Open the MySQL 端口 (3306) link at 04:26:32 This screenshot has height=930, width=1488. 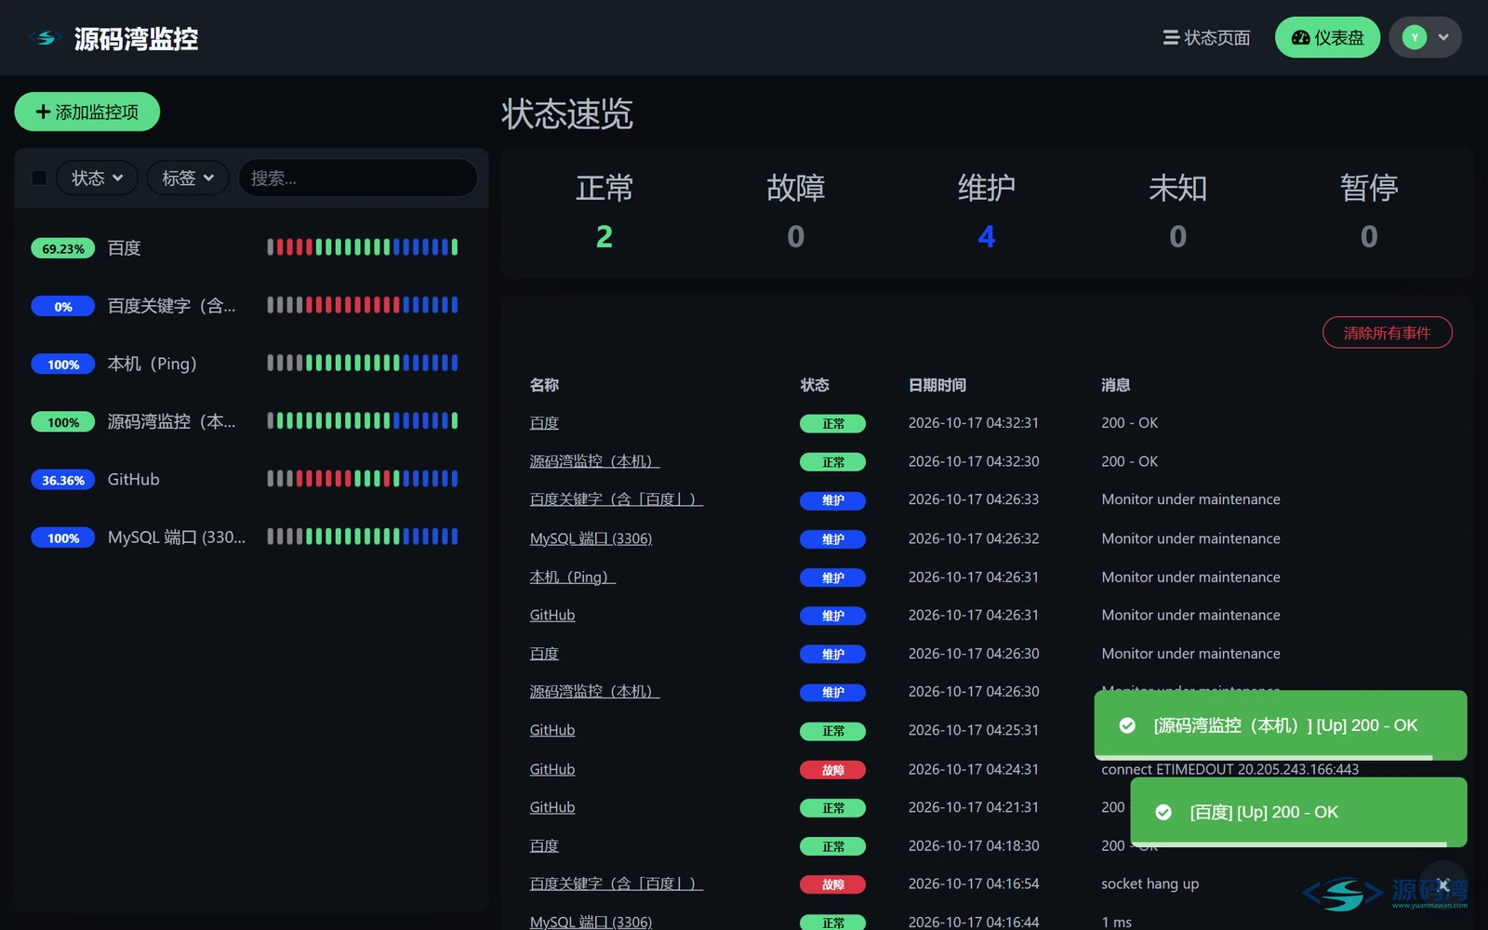click(591, 538)
